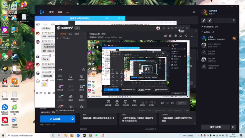Click the share icon in 直播伴侣

186,36
